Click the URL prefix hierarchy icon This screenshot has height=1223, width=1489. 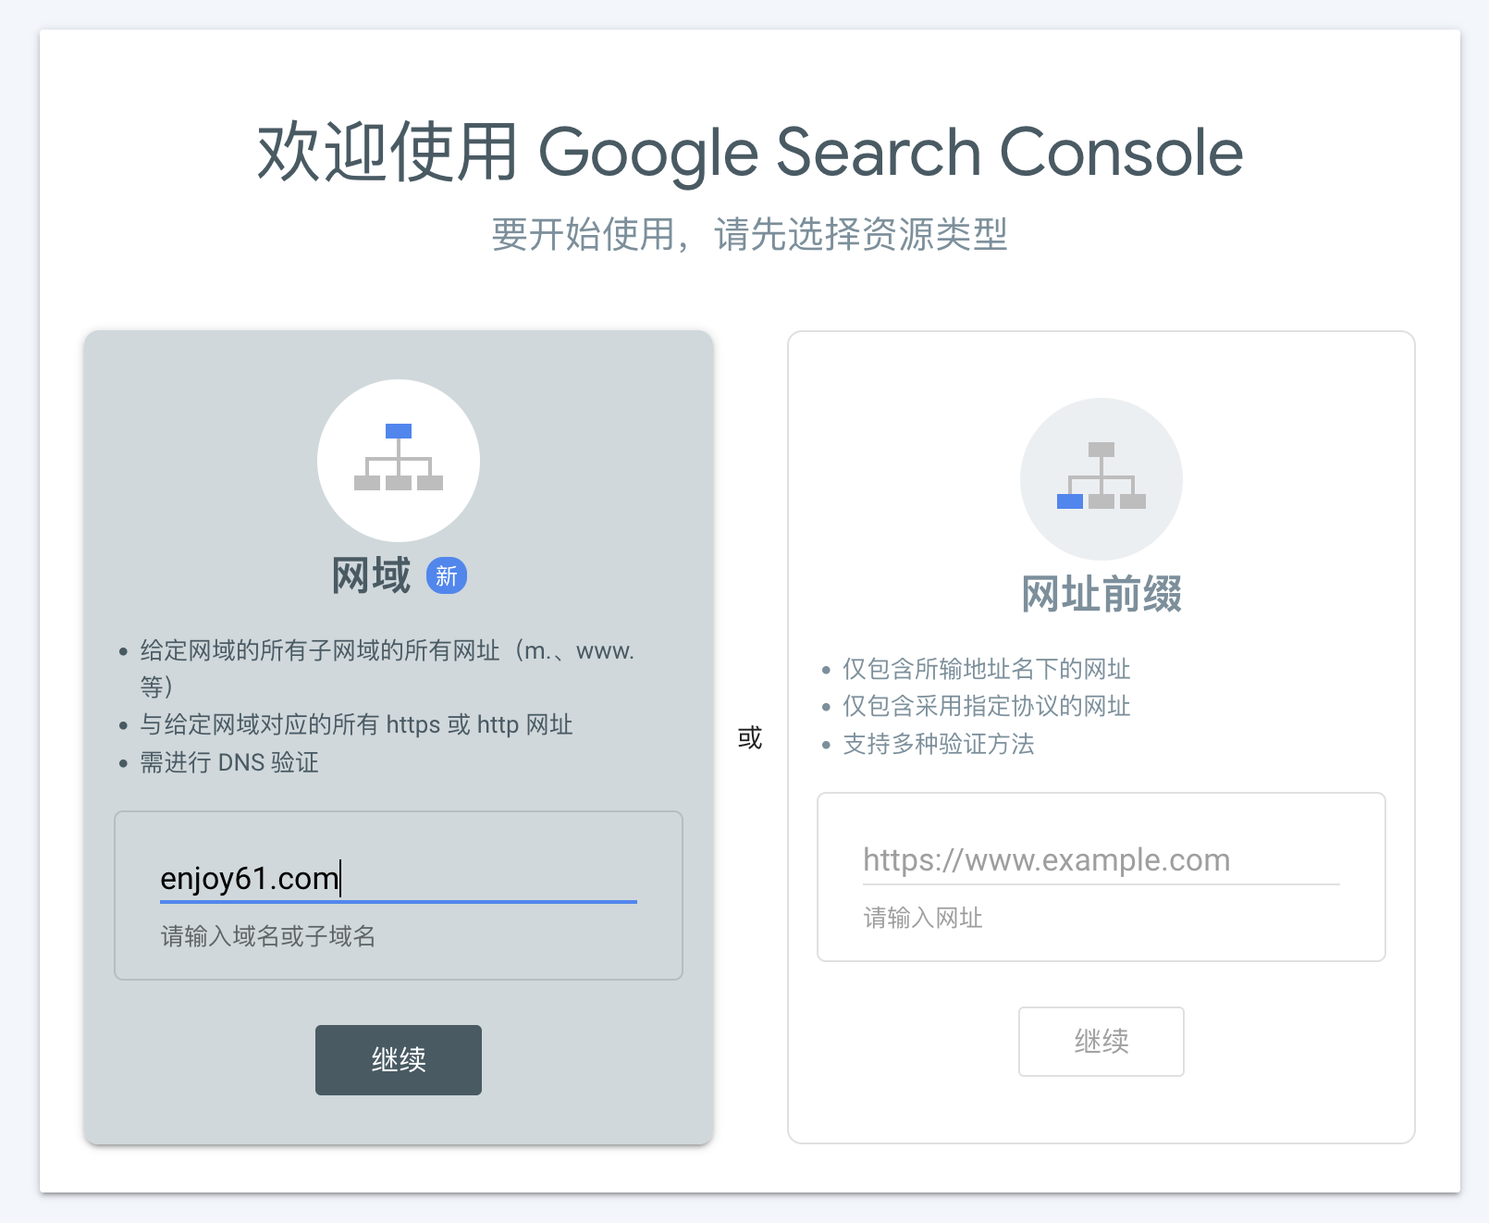(1101, 478)
